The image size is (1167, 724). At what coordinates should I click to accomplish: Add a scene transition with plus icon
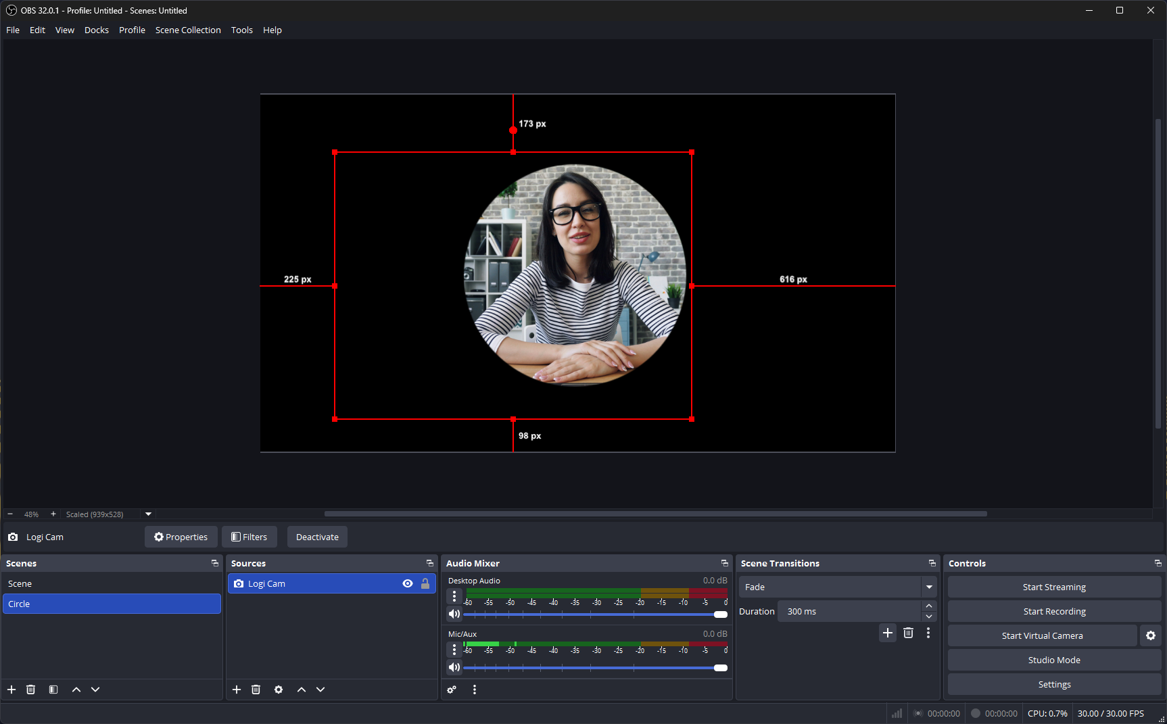click(x=888, y=633)
